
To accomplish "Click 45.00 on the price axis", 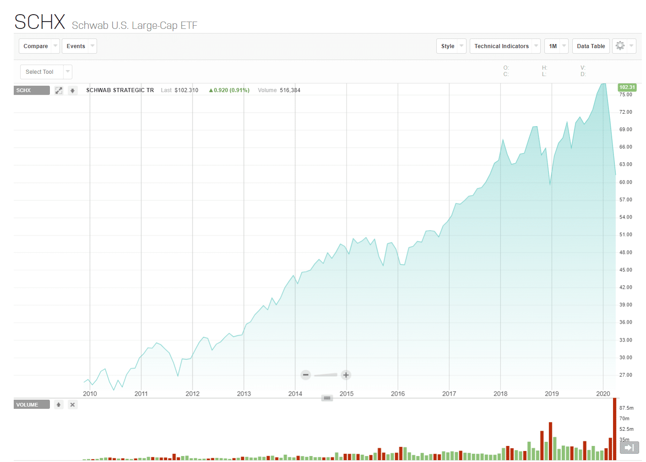I will coord(625,270).
